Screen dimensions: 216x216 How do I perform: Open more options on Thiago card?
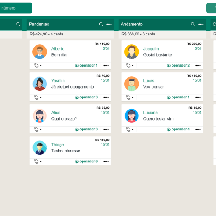106,162
